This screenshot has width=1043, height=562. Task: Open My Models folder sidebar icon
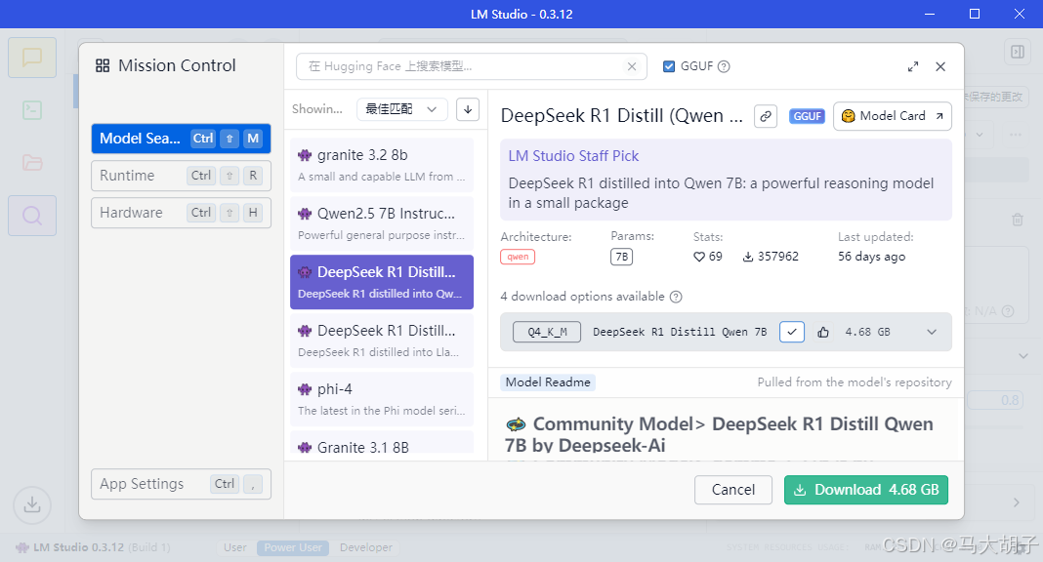(32, 163)
